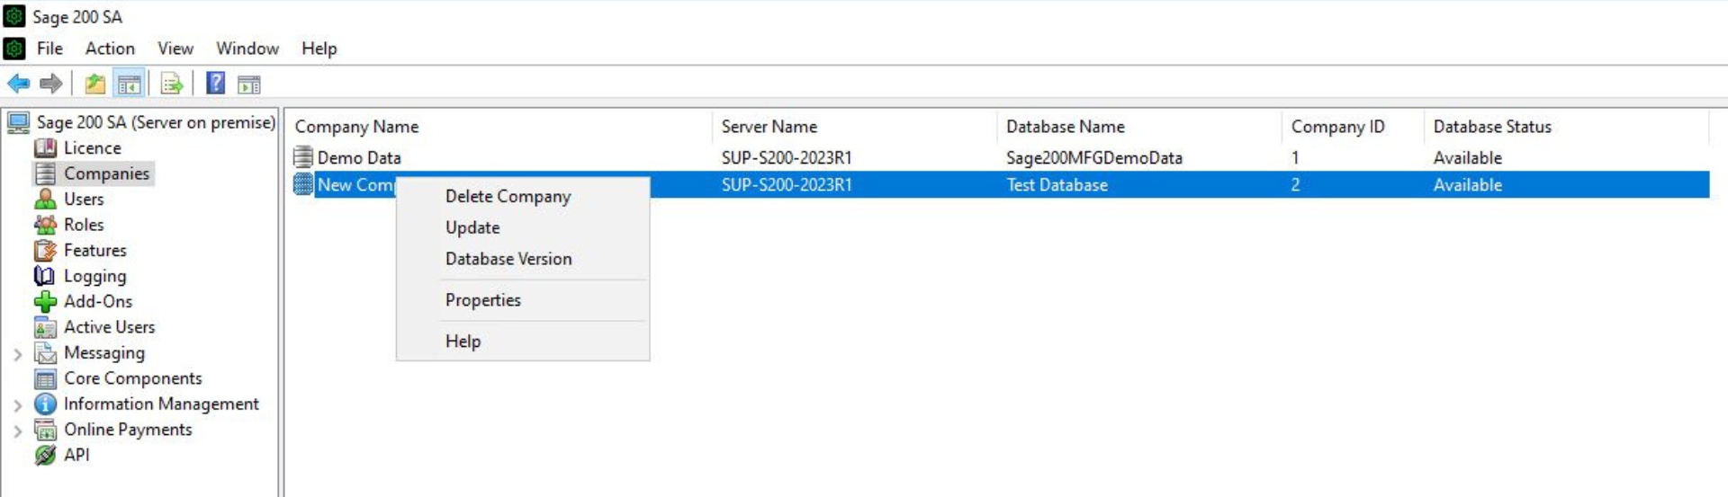Click the Demo Data row database icon
1728x497 pixels.
tap(303, 157)
